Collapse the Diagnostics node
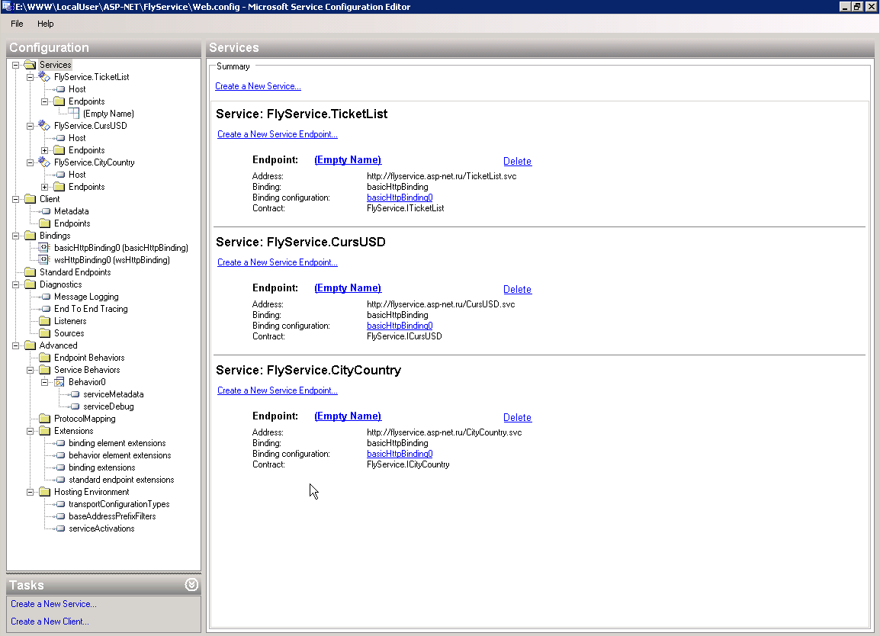 (16, 284)
